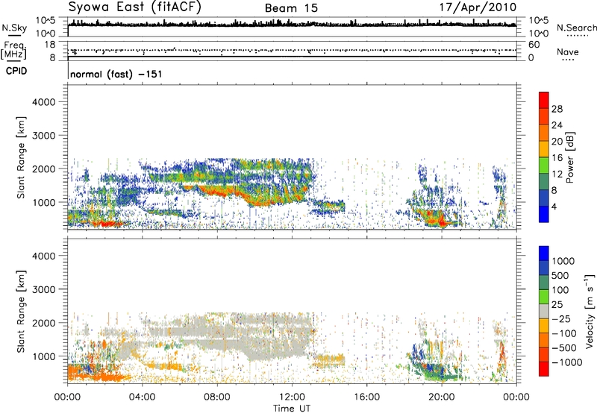Click '1000' on power panel range axis
This screenshot has height=413, width=597.
[43, 202]
